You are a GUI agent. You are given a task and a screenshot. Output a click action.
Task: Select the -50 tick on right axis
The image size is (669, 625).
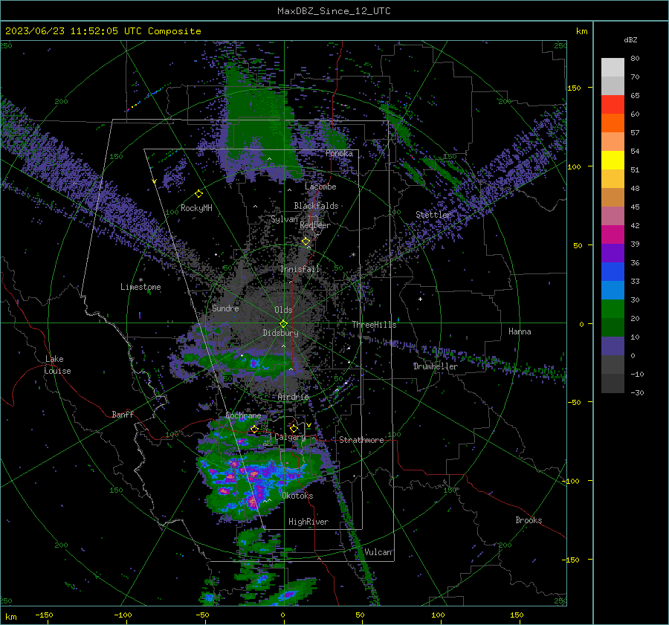(575, 402)
